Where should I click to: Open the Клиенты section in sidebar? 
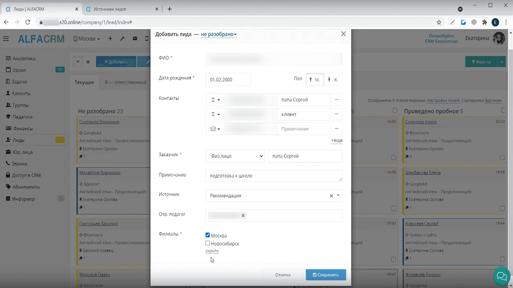[x=21, y=93]
